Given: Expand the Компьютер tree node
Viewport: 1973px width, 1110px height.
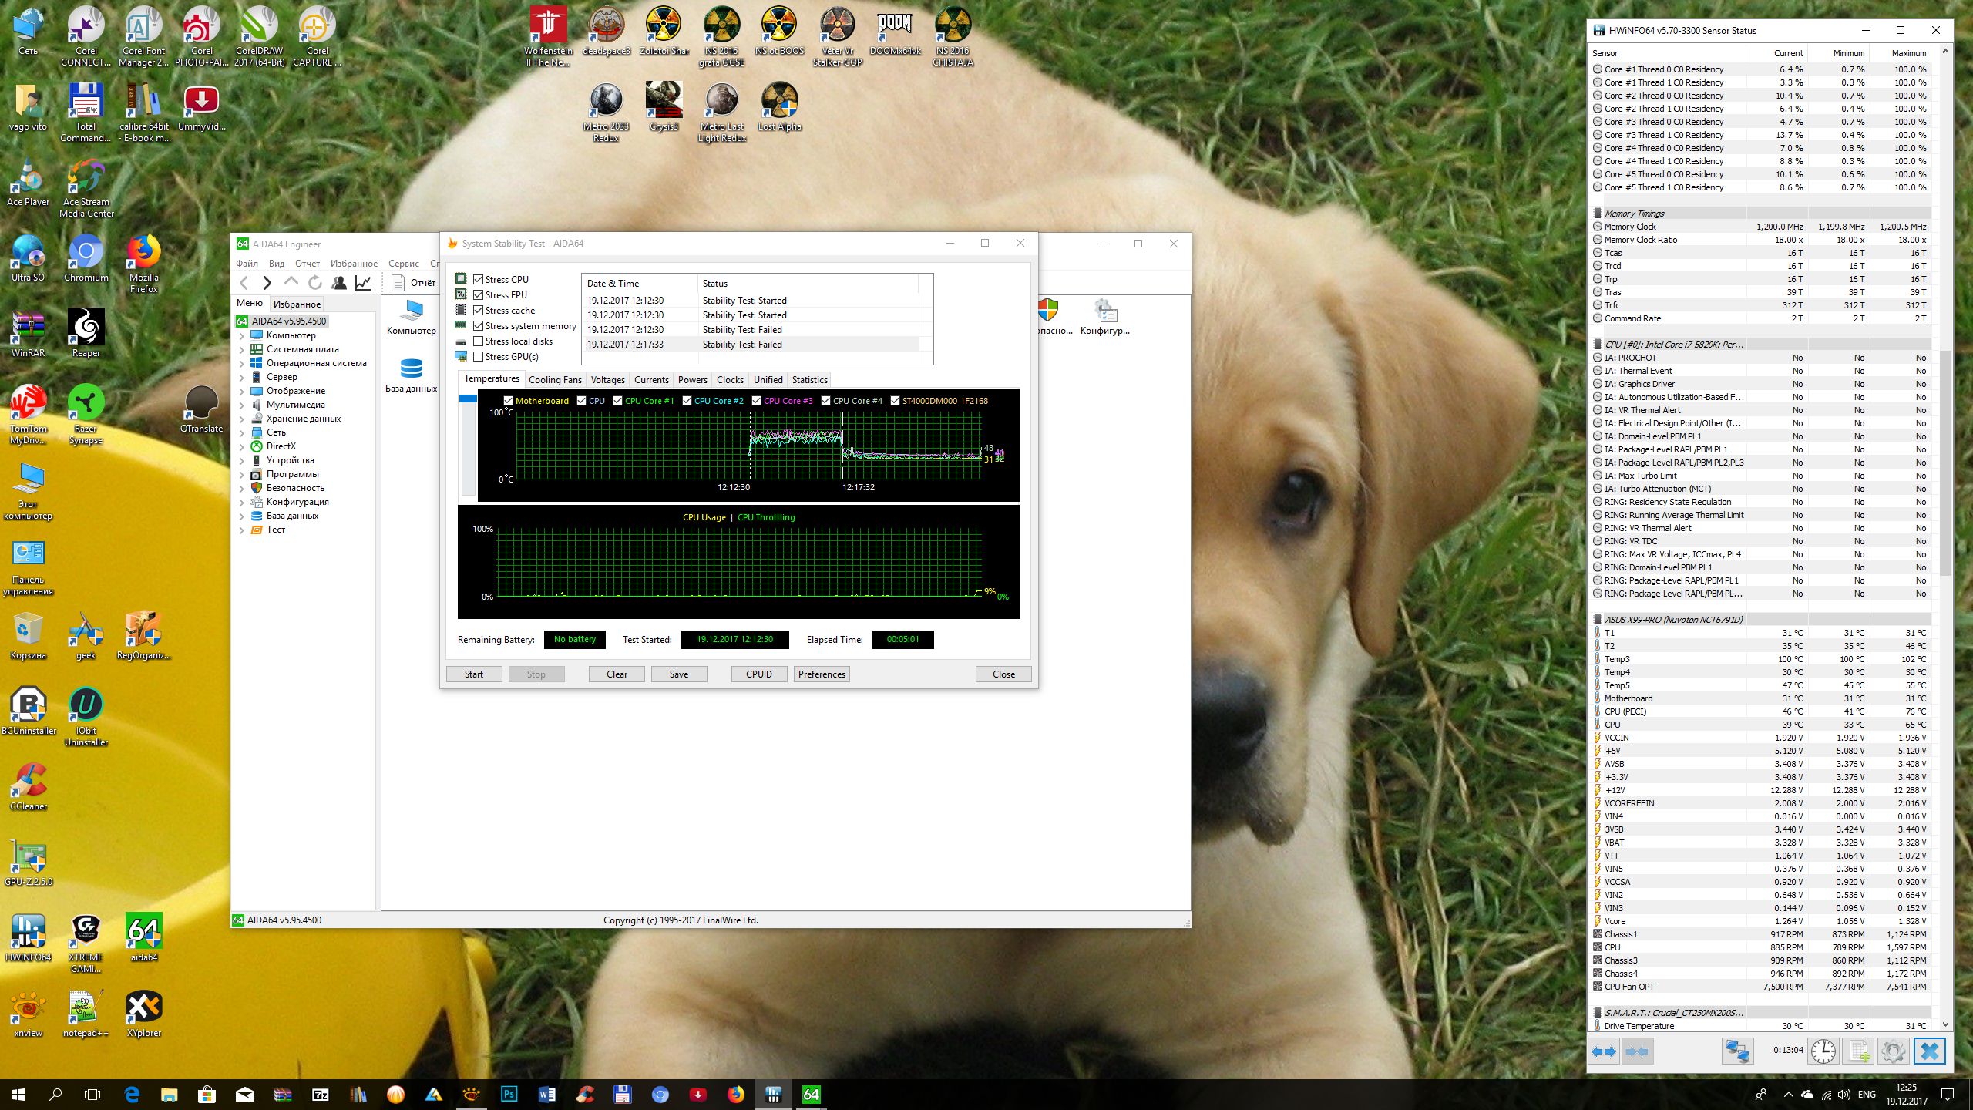Looking at the screenshot, I should pyautogui.click(x=242, y=335).
